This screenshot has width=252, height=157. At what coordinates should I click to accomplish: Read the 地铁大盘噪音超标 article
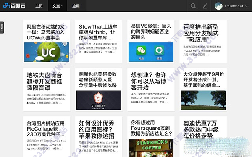click(x=45, y=81)
